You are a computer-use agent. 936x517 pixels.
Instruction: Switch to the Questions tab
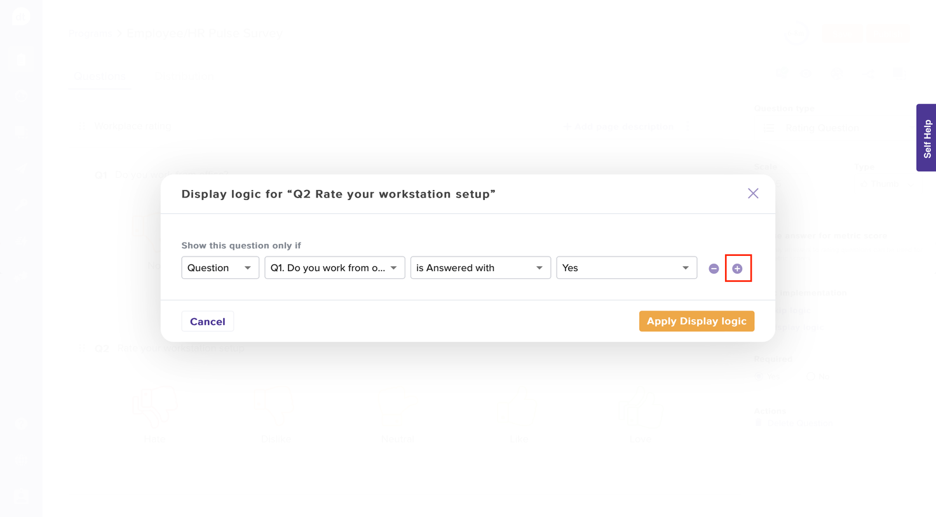100,77
